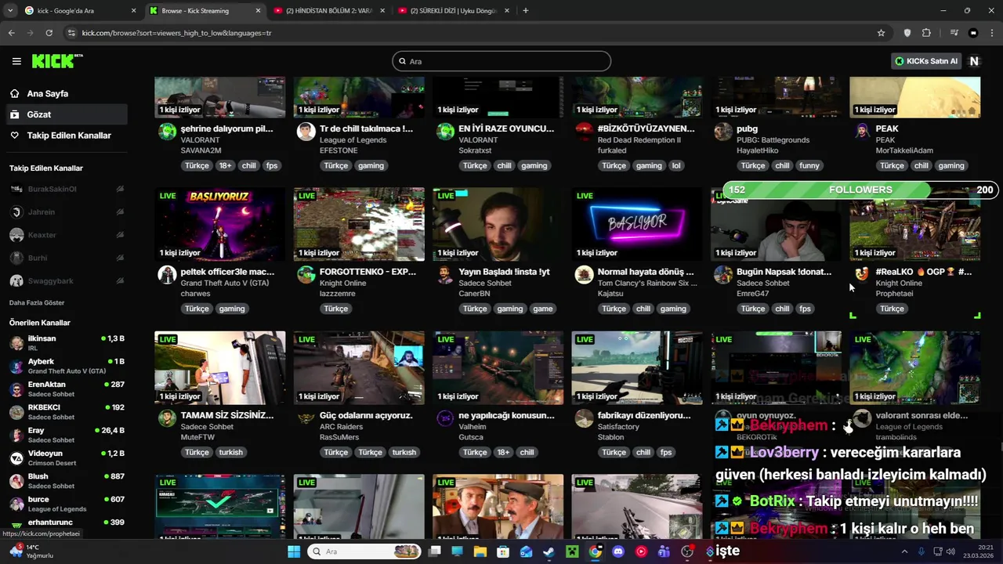1003x564 pixels.
Task: Switch to 'kick - Google'da Ara' tab
Action: tap(80, 11)
